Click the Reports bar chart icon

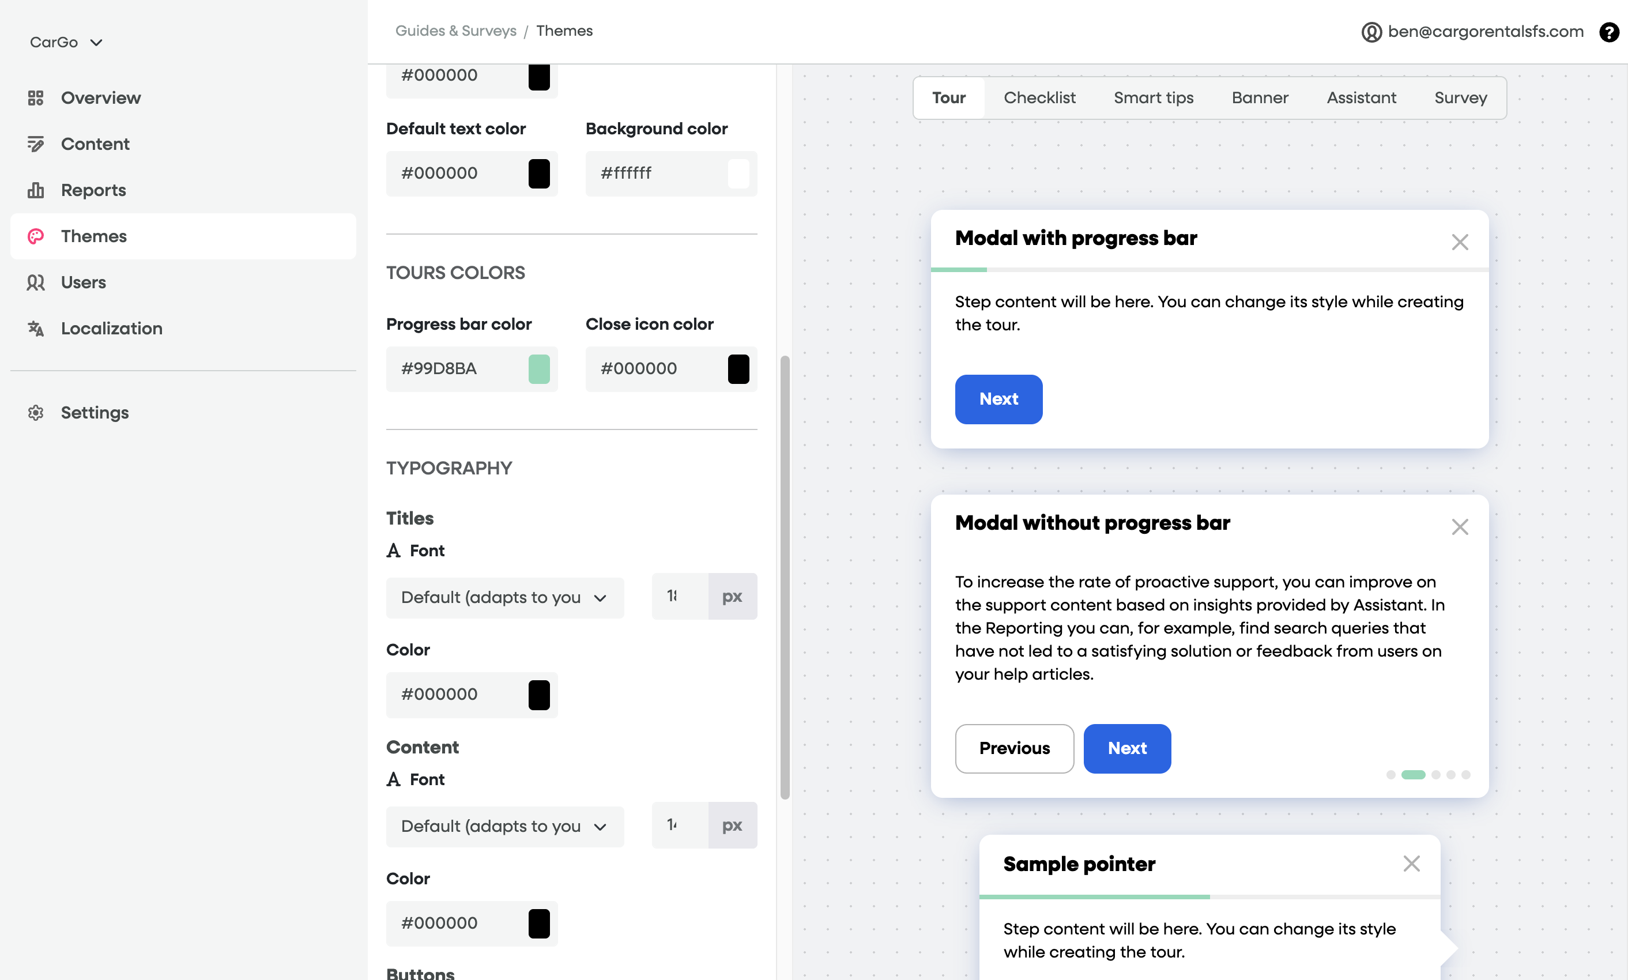pyautogui.click(x=36, y=190)
